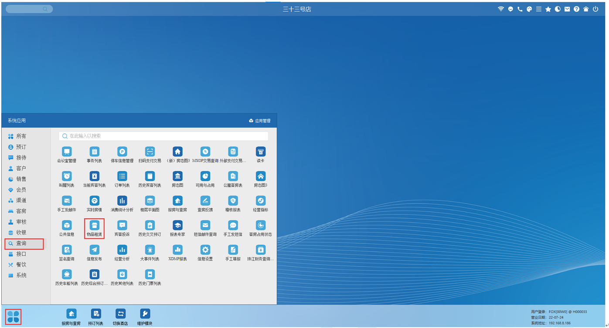Open 历史门票列表

click(x=150, y=274)
